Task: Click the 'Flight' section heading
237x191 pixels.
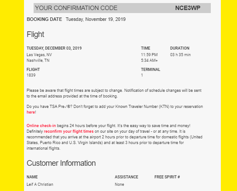Action: point(35,34)
